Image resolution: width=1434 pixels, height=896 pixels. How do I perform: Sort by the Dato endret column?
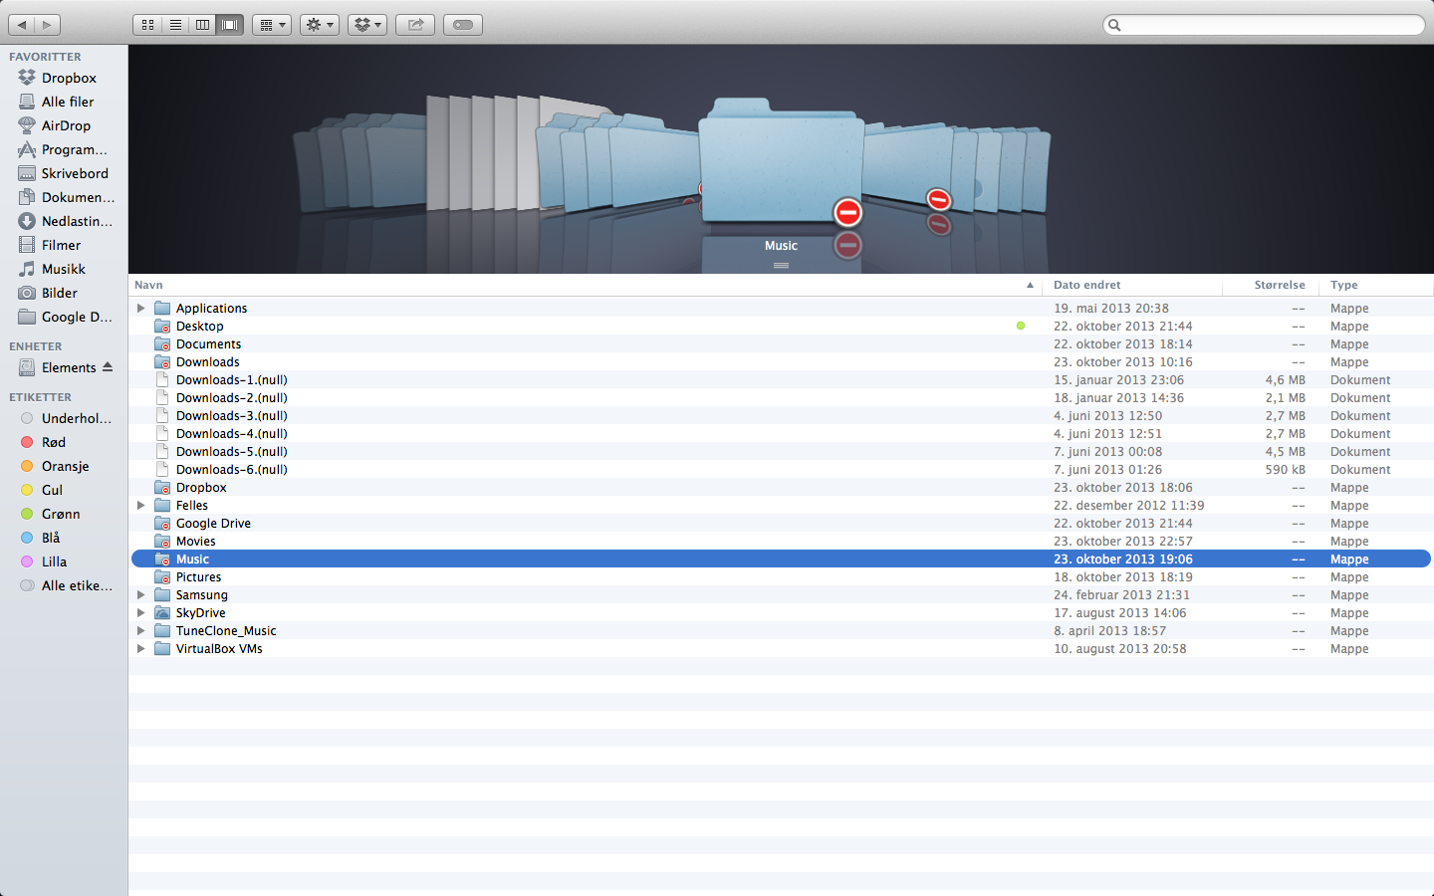(x=1133, y=285)
